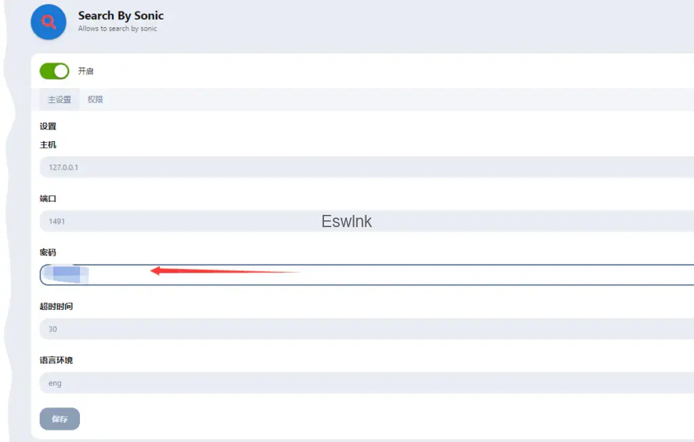The width and height of the screenshot is (694, 442).
Task: Open the 权限 tab
Action: (96, 100)
